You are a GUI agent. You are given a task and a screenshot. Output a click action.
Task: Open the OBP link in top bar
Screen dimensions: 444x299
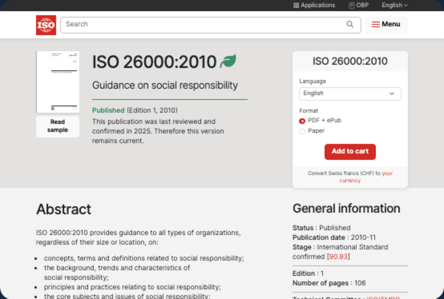click(359, 5)
